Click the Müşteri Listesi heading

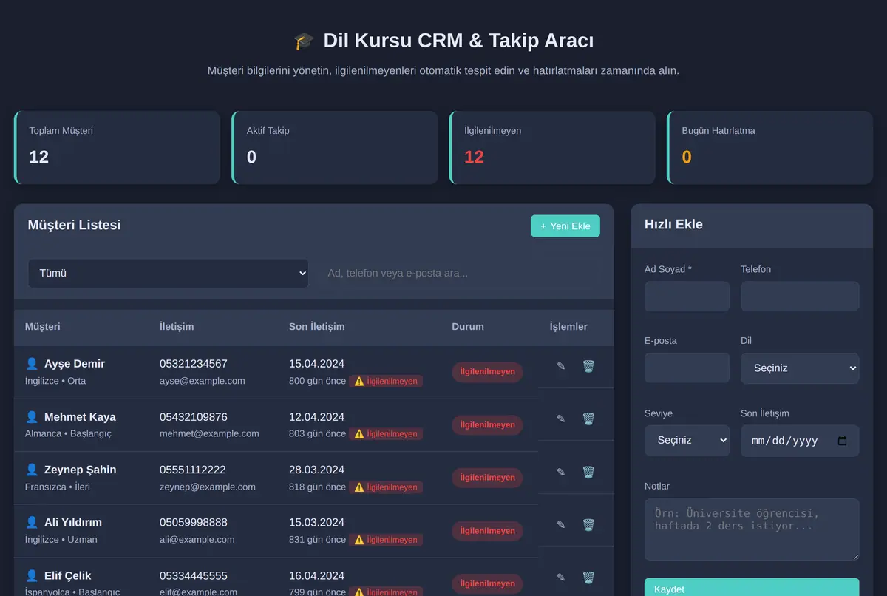coord(74,225)
